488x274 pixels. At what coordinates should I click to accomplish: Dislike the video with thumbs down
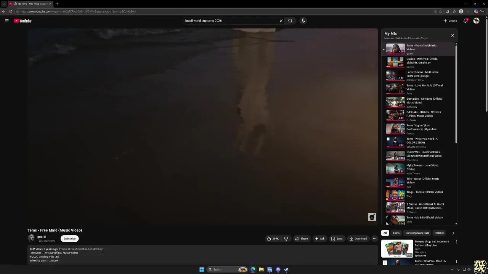click(x=286, y=239)
